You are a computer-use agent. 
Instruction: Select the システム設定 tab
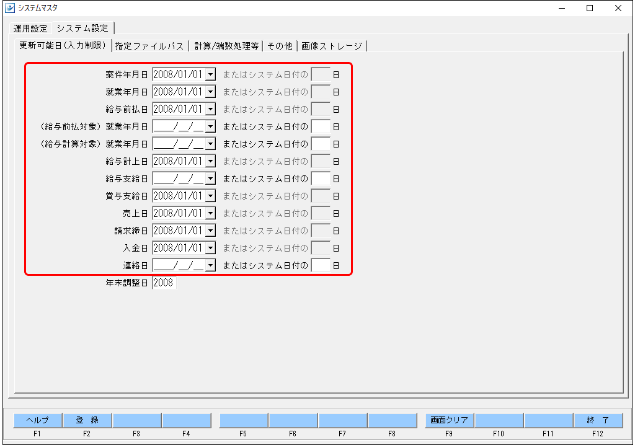[x=82, y=28]
